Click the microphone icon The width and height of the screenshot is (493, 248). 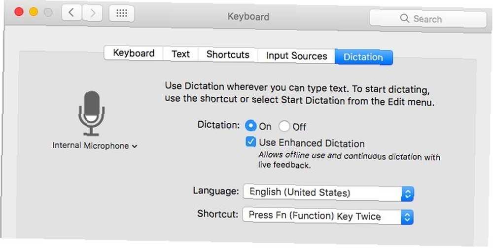pos(92,113)
